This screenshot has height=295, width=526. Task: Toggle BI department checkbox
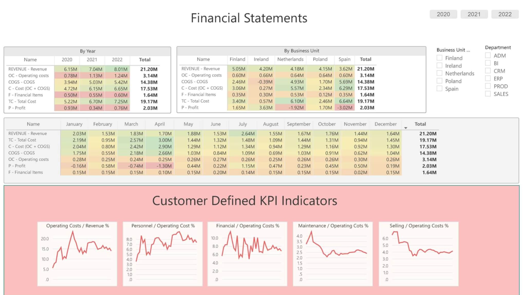coord(488,63)
